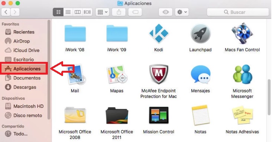
Task: Open Microsoft Office 2008 folder
Action: point(75,115)
